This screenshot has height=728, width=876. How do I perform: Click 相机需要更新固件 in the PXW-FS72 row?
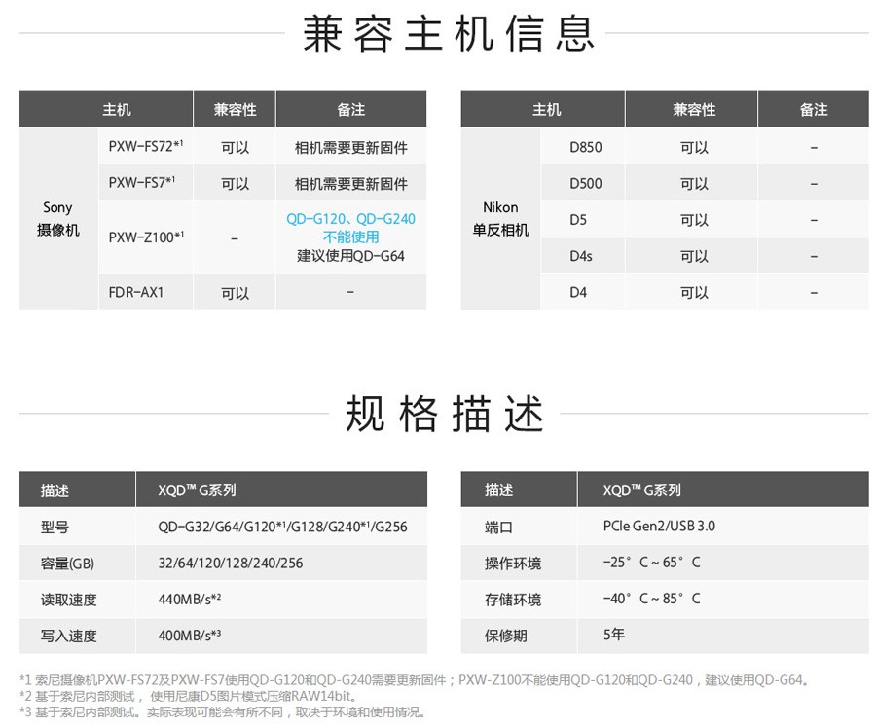[x=350, y=148]
